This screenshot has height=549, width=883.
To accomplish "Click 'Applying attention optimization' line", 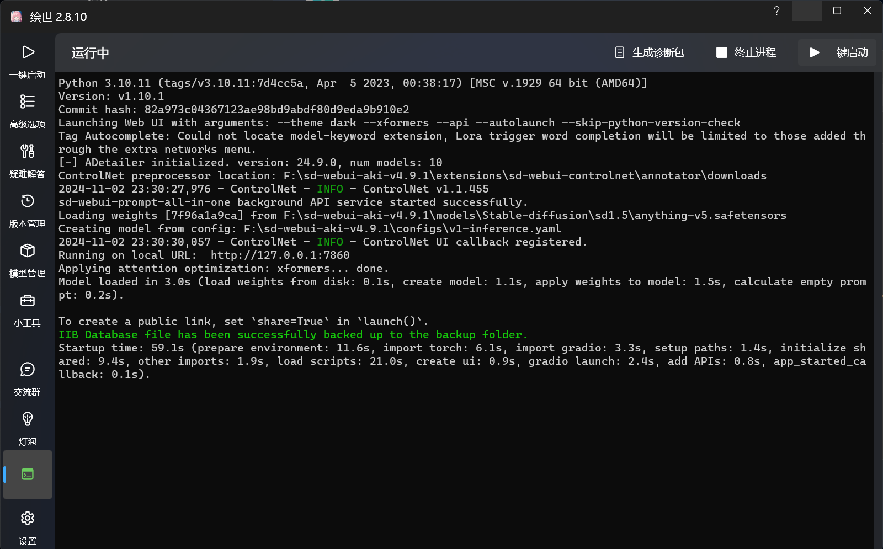I will tap(224, 269).
